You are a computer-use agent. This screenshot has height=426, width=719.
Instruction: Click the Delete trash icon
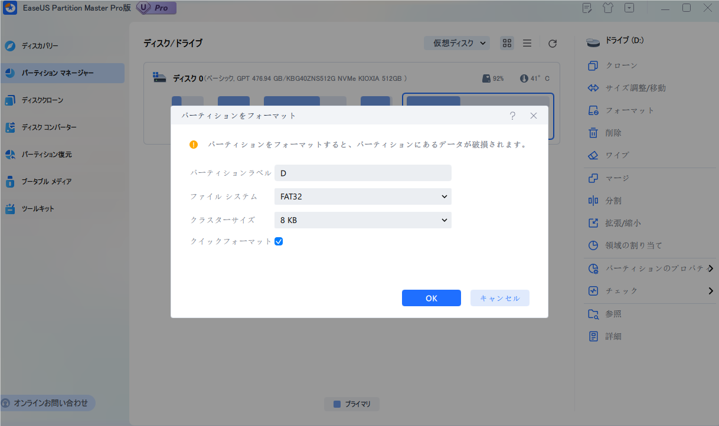pos(593,133)
